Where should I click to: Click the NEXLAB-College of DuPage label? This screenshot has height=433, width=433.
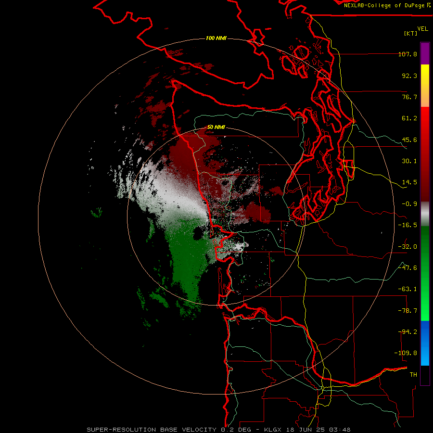point(387,5)
